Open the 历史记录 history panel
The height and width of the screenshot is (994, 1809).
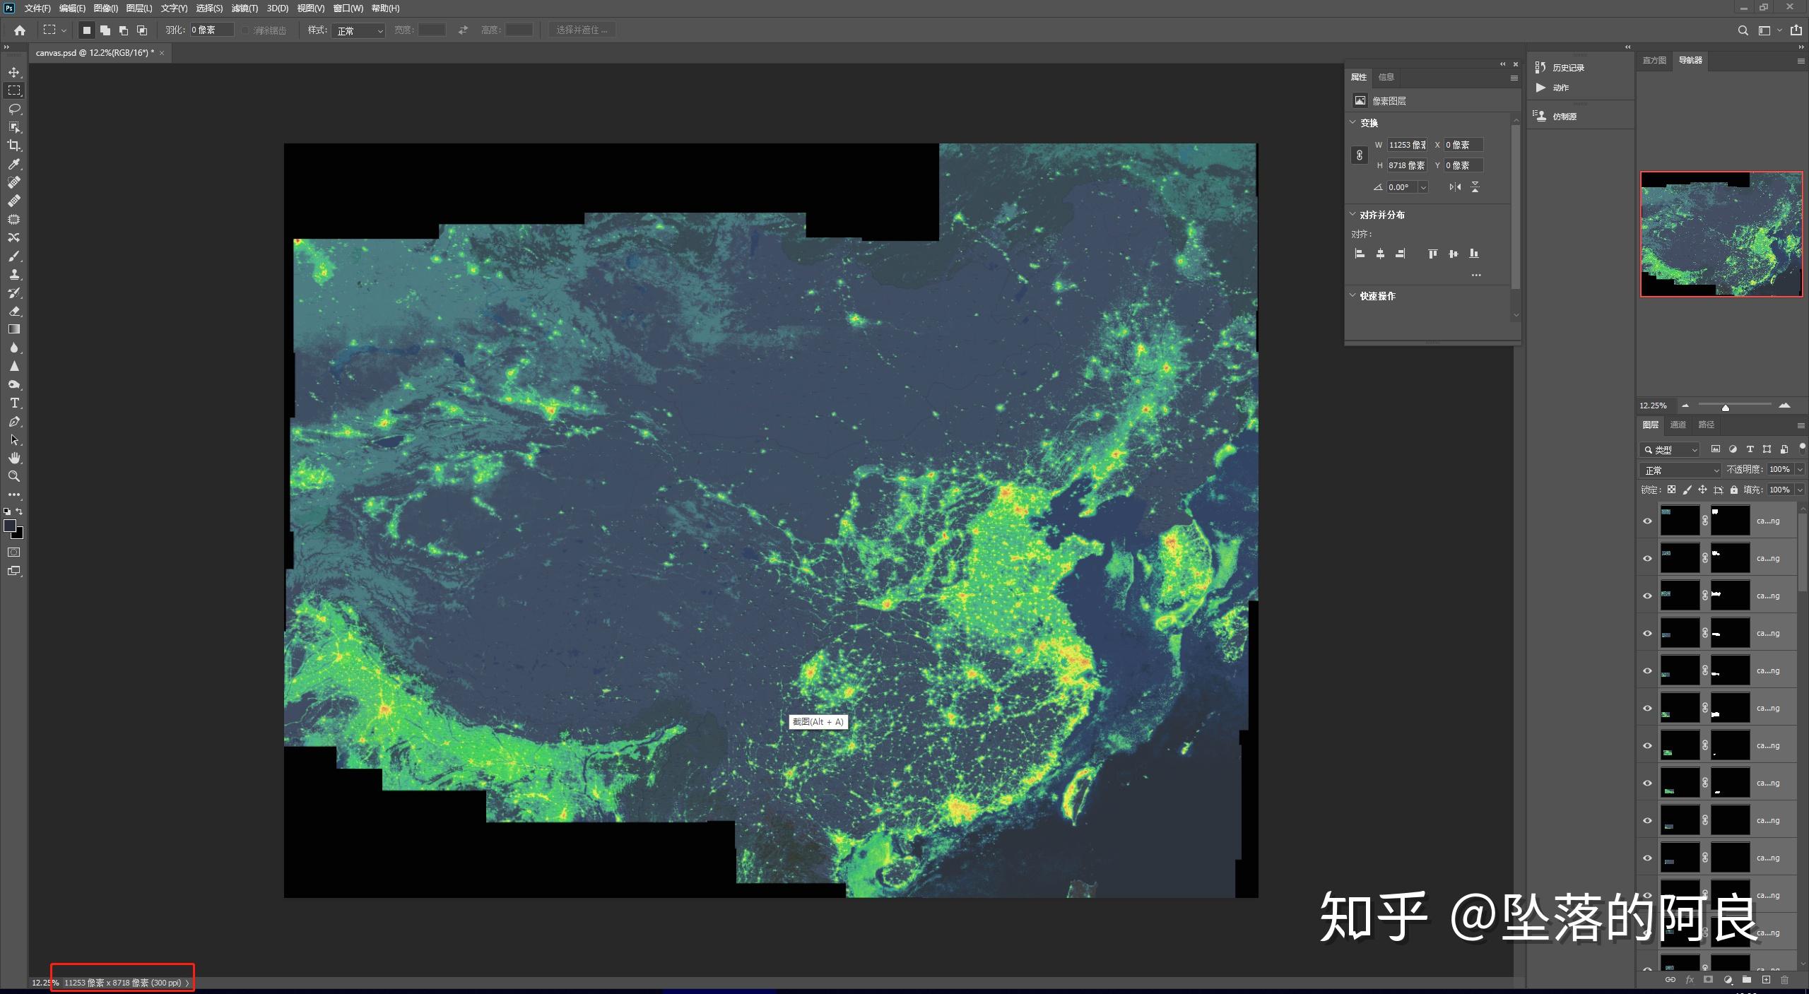[1567, 68]
